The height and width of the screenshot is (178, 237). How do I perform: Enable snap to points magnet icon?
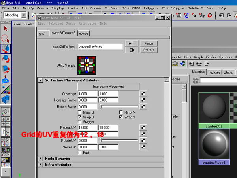pyautogui.click(x=194, y=15)
